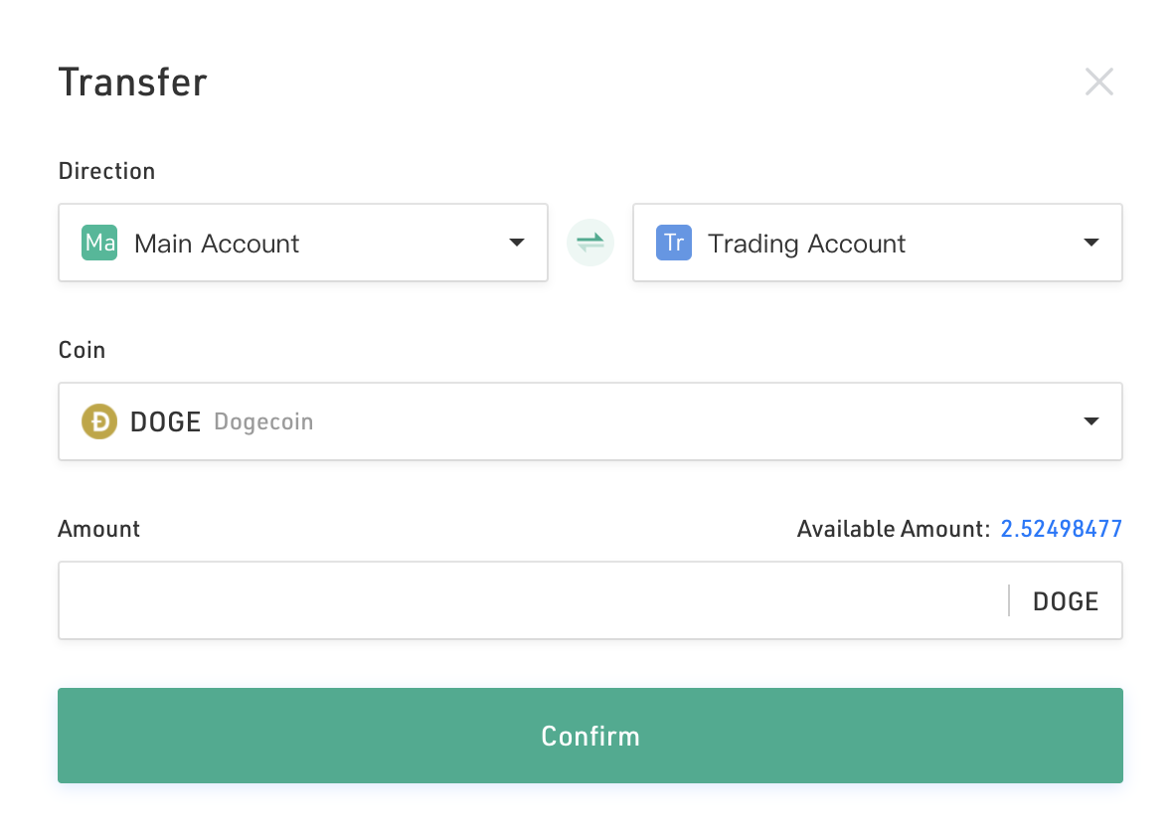Image resolution: width=1175 pixels, height=835 pixels.
Task: Click the Transfer dialog title
Action: (x=132, y=83)
